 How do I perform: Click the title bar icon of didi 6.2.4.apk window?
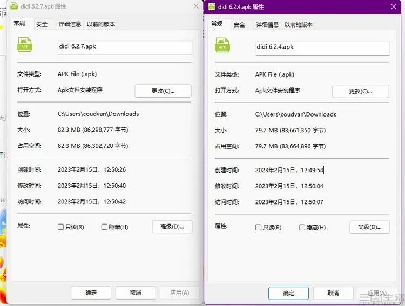pyautogui.click(x=212, y=6)
